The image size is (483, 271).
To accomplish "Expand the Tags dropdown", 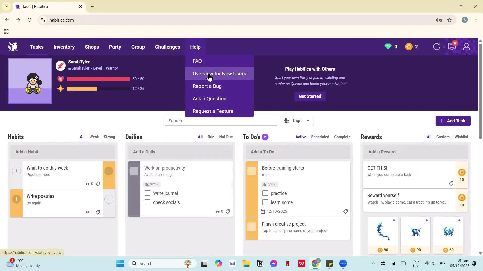I will coord(297,121).
